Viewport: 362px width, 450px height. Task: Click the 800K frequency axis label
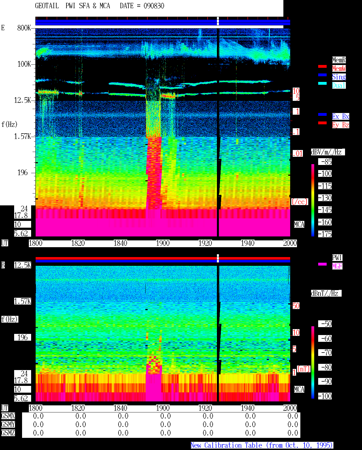click(24, 28)
